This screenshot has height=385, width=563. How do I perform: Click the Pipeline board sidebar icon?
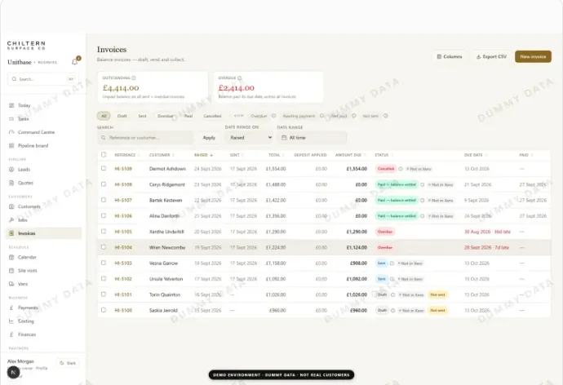(11, 146)
